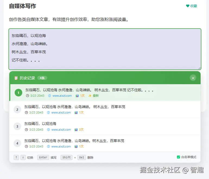
Task: Click the globe icon in entry 4
Action: [48, 146]
